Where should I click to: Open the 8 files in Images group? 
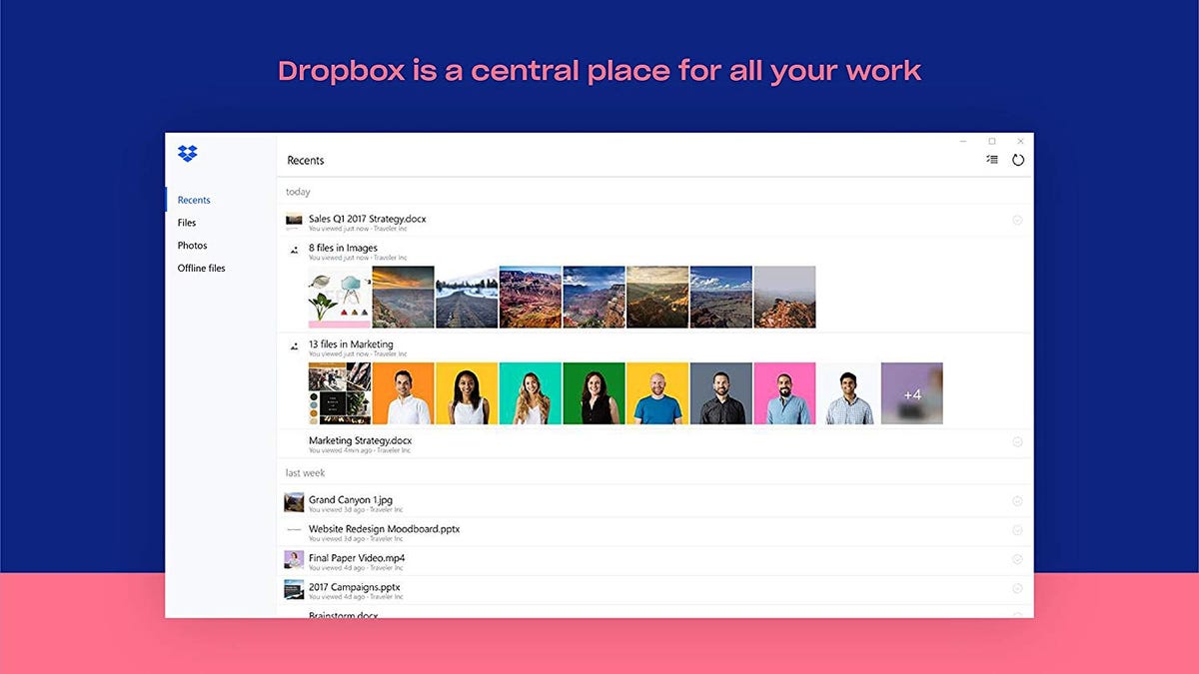[x=343, y=248]
